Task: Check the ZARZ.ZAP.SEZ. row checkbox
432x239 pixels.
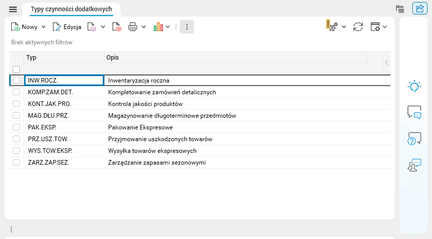Action: click(16, 163)
